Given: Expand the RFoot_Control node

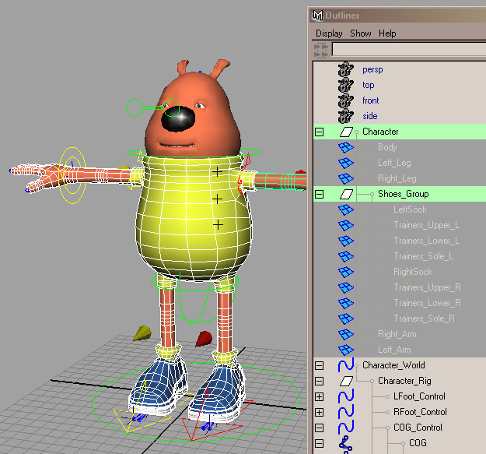Looking at the screenshot, I should coord(319,412).
